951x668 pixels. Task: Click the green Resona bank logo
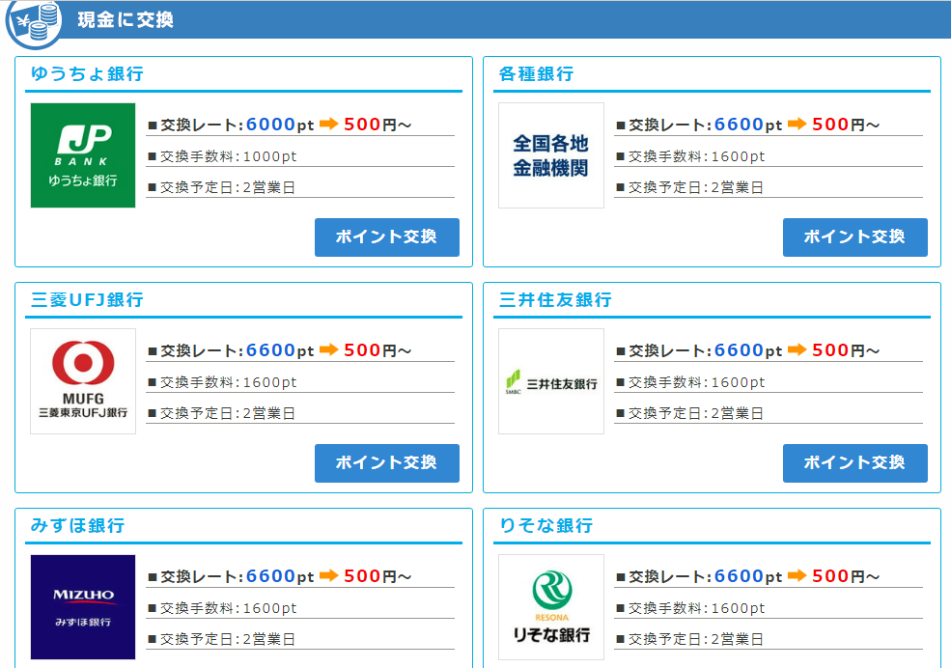click(550, 606)
